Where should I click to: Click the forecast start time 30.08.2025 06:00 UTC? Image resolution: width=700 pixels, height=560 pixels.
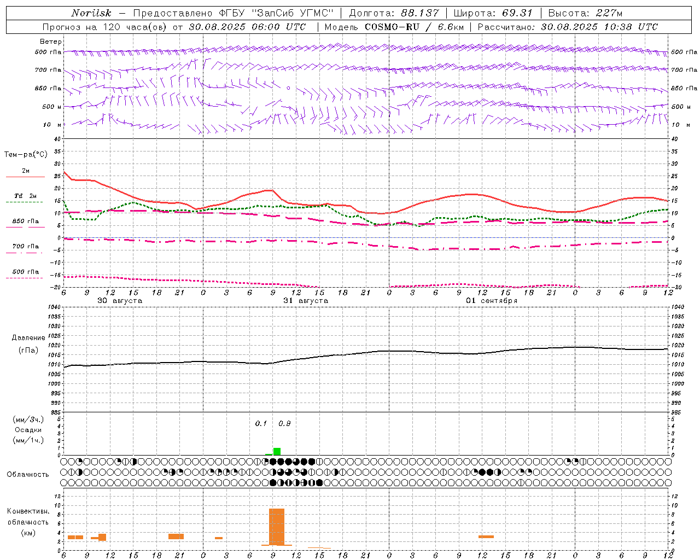[x=247, y=27]
